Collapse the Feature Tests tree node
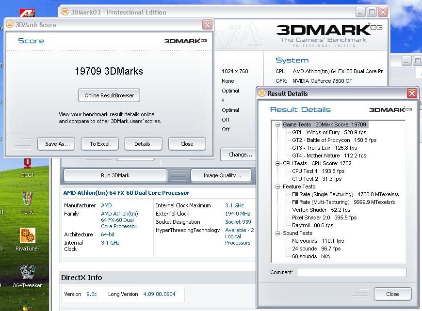422x311 pixels. click(x=278, y=187)
